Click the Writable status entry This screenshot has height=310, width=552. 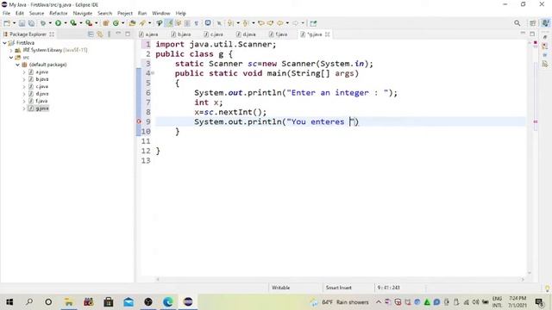(280, 288)
